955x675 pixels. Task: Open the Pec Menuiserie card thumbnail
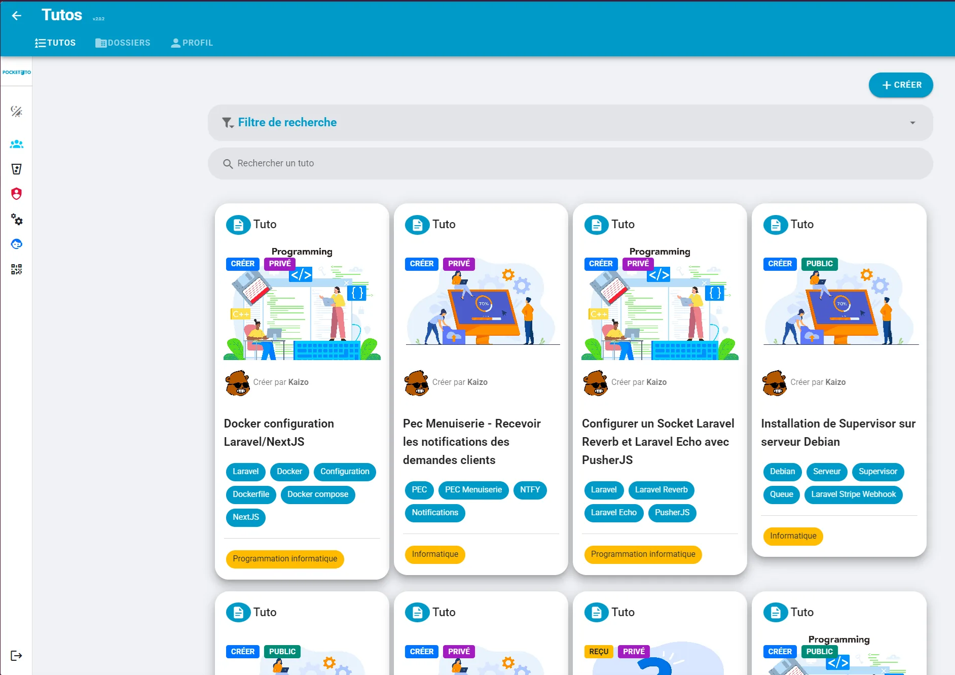click(x=481, y=303)
